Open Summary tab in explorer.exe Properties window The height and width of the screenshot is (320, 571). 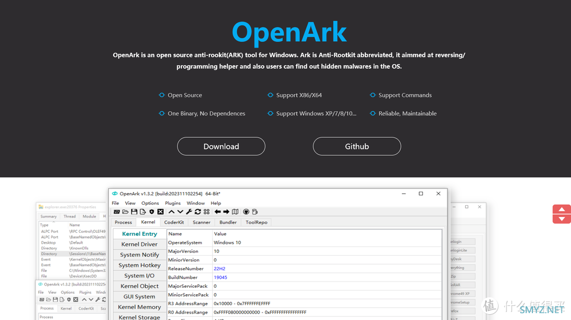coord(49,217)
